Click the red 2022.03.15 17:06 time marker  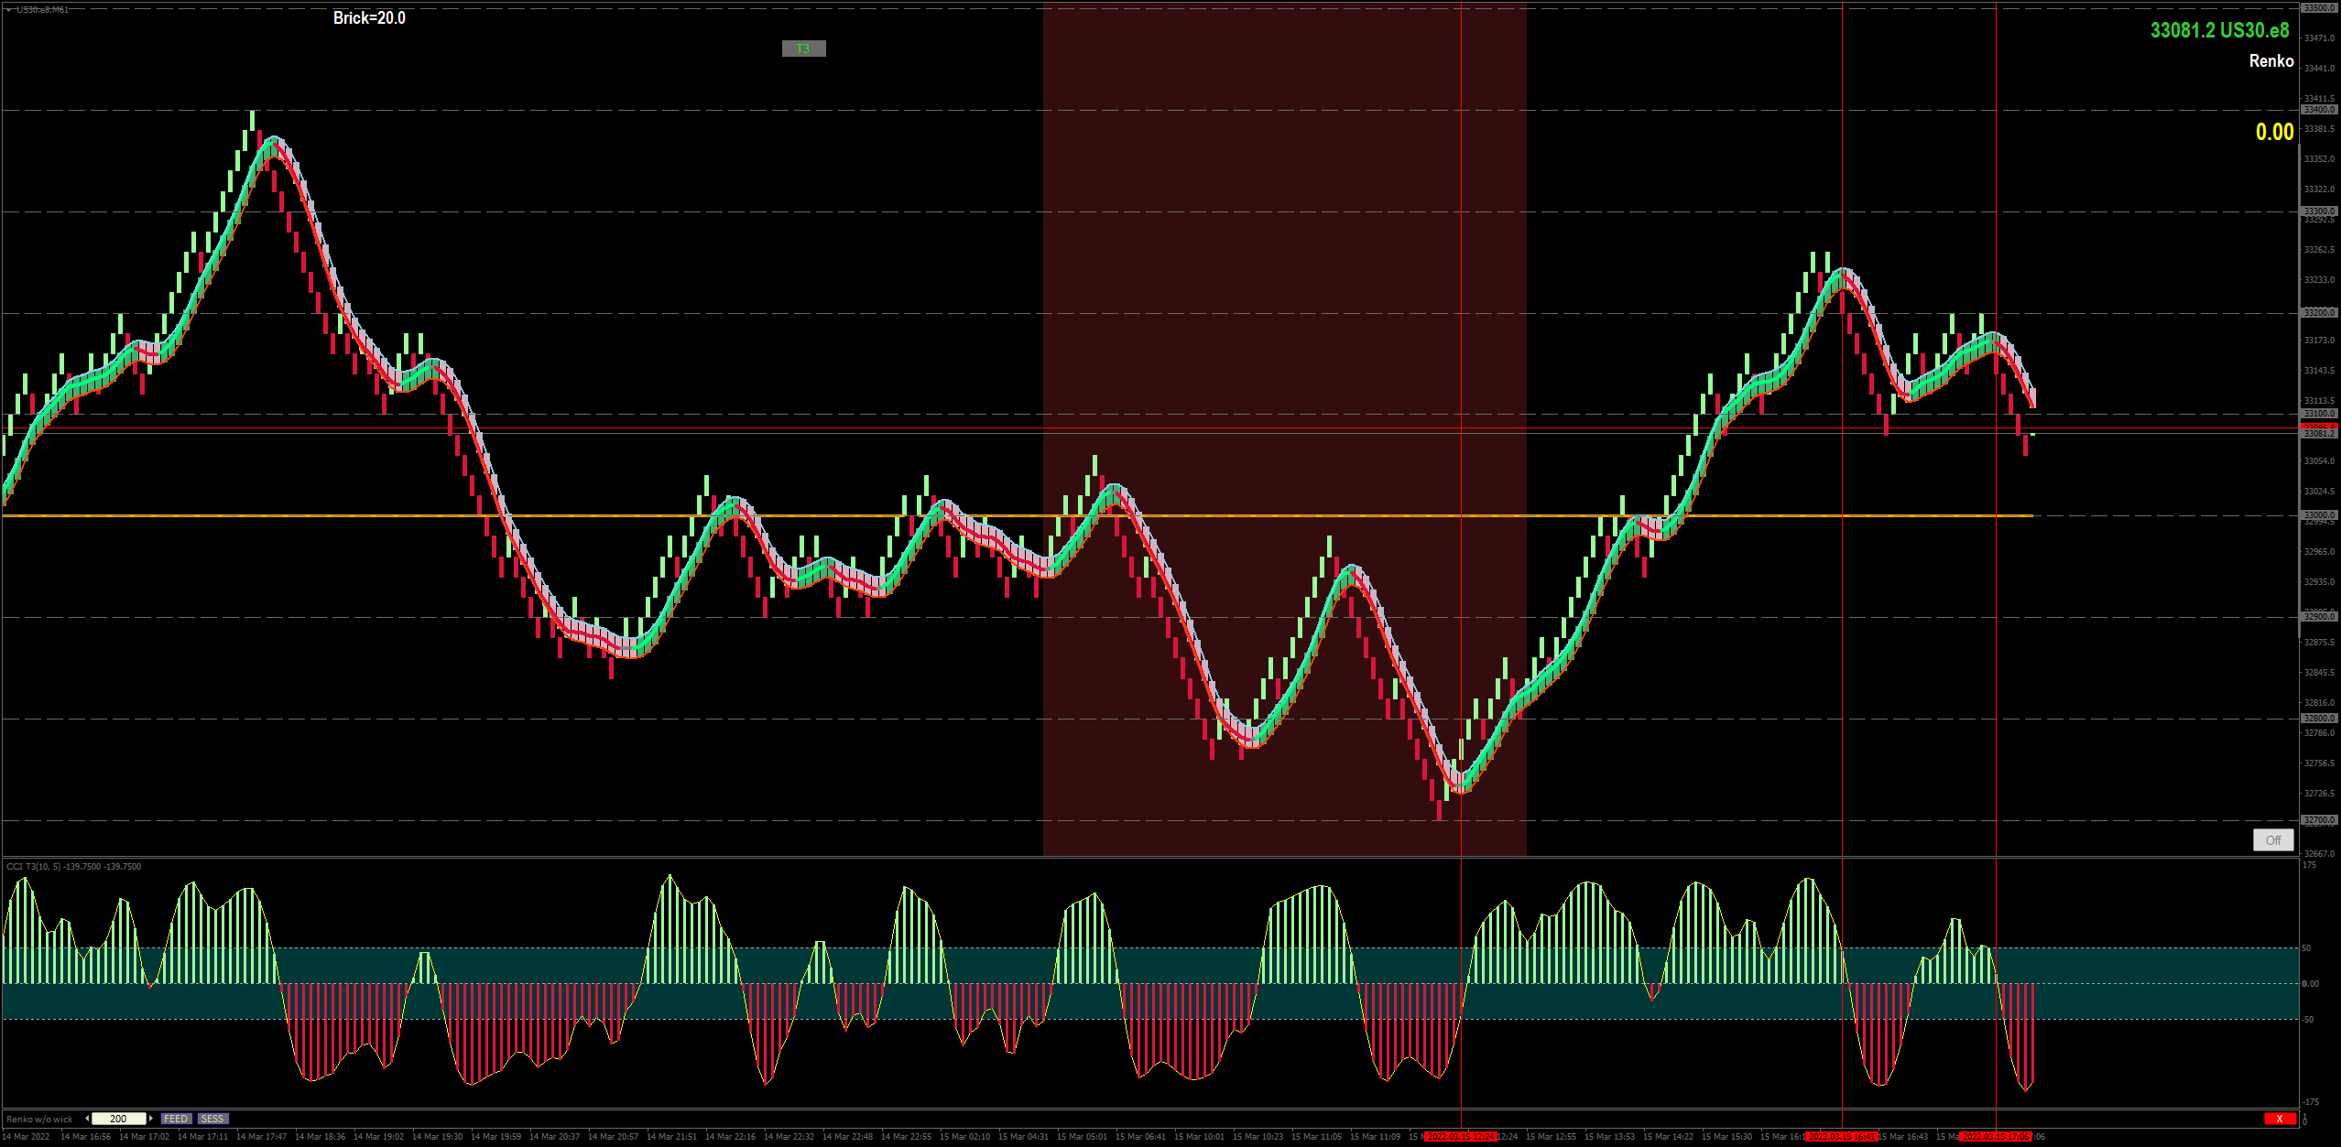click(1996, 1137)
